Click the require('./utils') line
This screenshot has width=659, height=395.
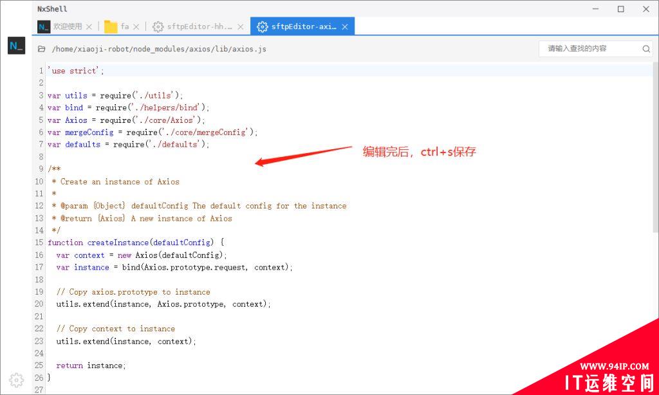click(115, 95)
